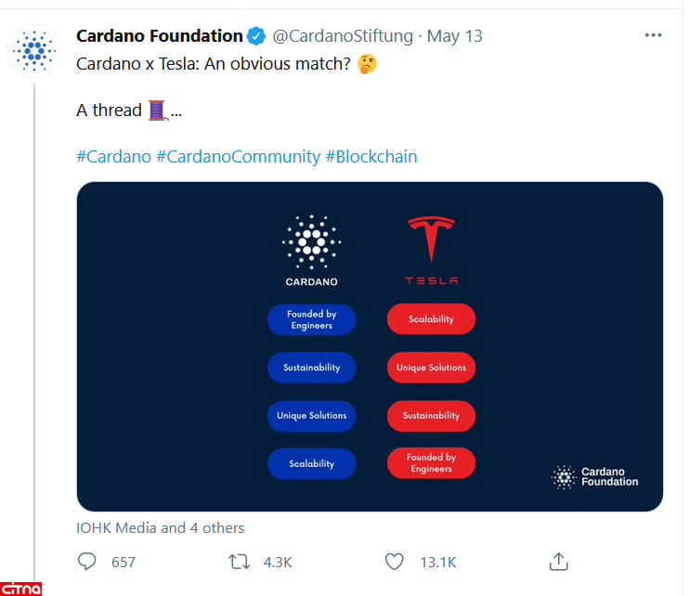Retweet the Cardano Foundation tweet
Screen dimensions: 689x596
coord(239,562)
